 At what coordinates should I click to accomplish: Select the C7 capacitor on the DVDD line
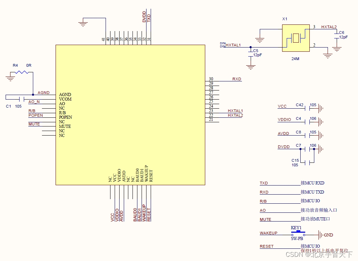click(x=307, y=149)
